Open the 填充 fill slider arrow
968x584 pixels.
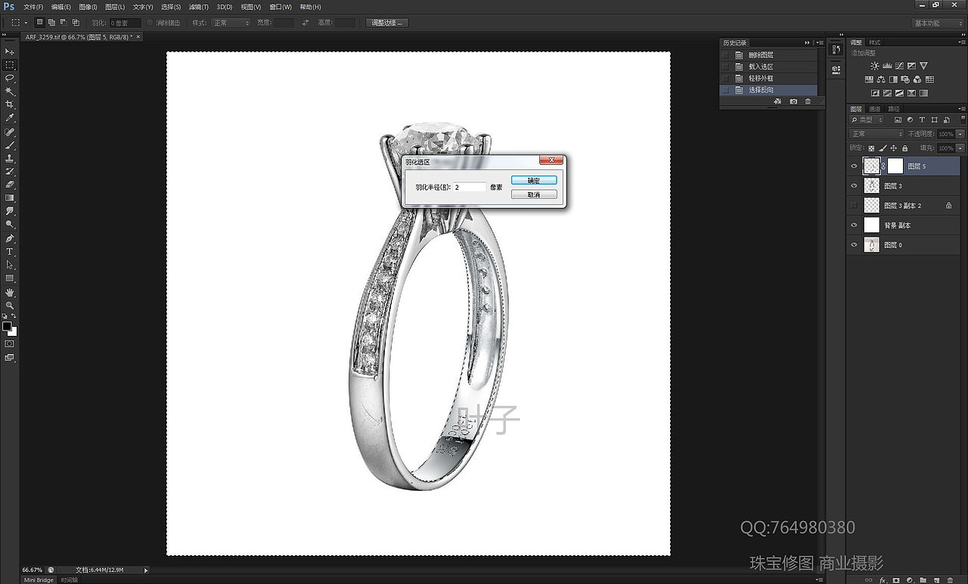[x=960, y=148]
